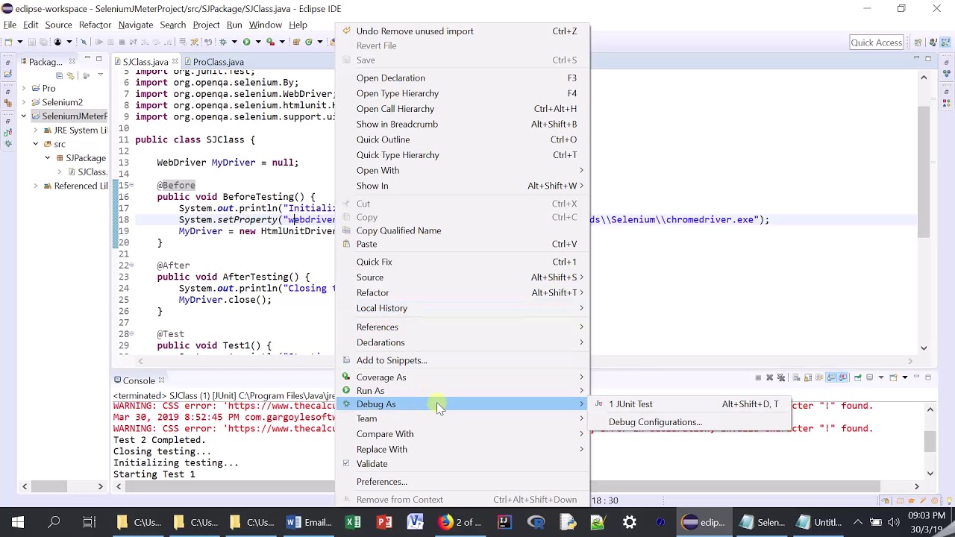955x537 pixels.
Task: Toggle Show Console on standard out
Action: tap(831, 377)
